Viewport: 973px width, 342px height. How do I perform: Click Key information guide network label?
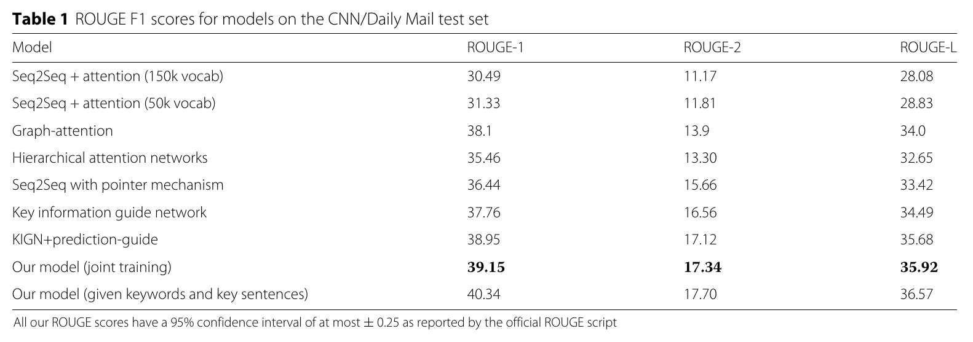pos(109,212)
